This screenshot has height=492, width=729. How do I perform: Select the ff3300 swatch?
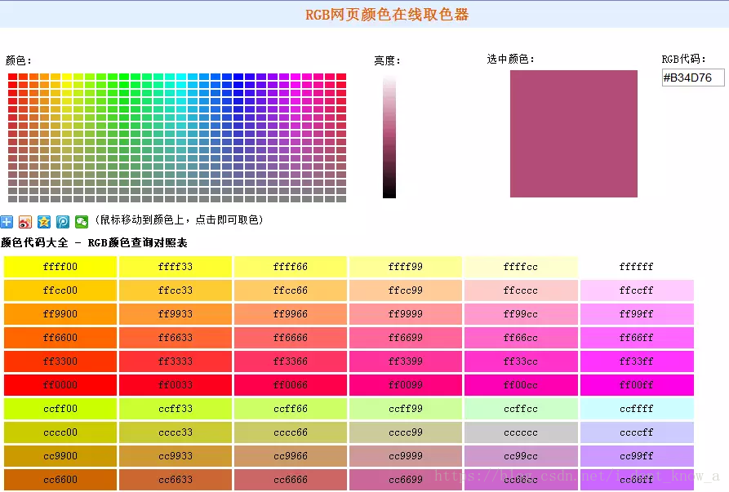click(60, 361)
